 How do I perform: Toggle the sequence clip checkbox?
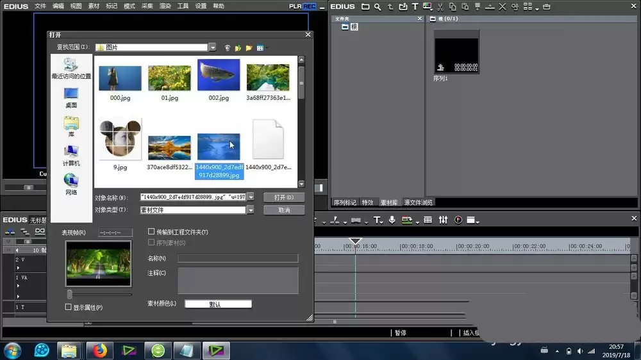coord(151,243)
